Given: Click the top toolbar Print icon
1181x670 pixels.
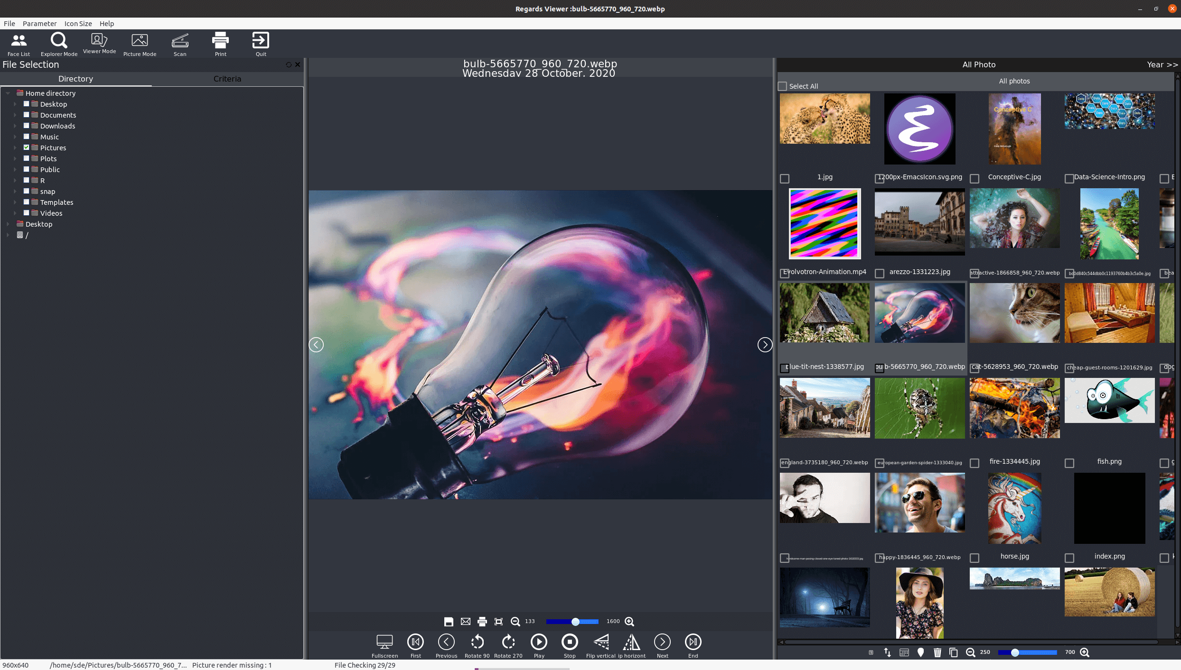Looking at the screenshot, I should click(x=220, y=45).
